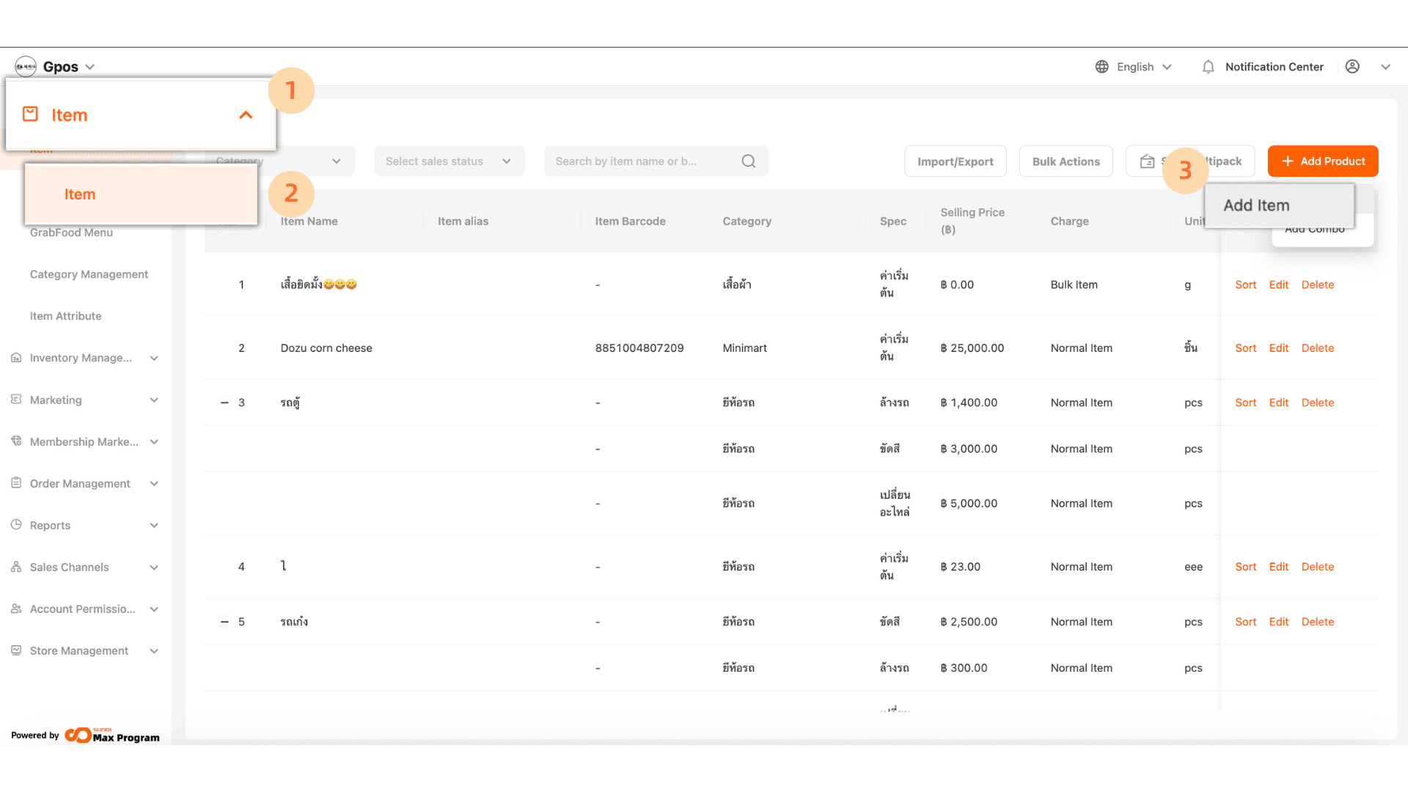The width and height of the screenshot is (1408, 792).
Task: Collapse row 3 variants with minus toggle
Action: (x=224, y=403)
